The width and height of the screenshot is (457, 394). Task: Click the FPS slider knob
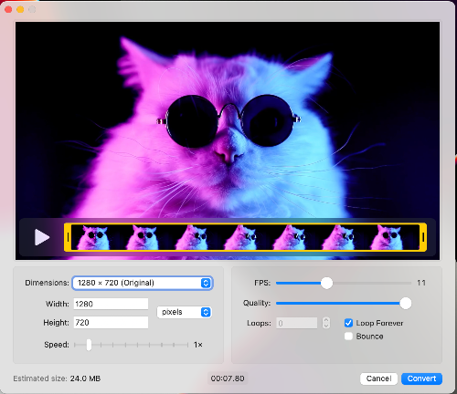[326, 283]
